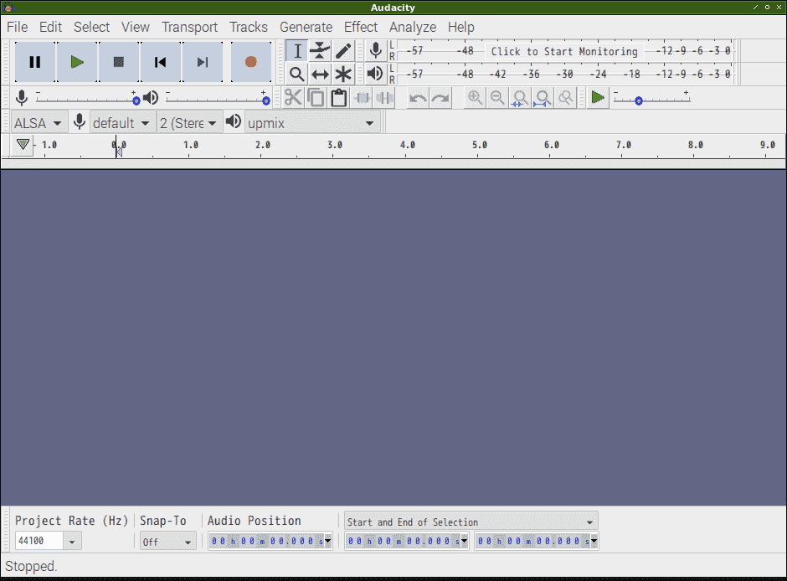The width and height of the screenshot is (787, 581).
Task: Click Click to Start Monitoring
Action: pyautogui.click(x=564, y=51)
